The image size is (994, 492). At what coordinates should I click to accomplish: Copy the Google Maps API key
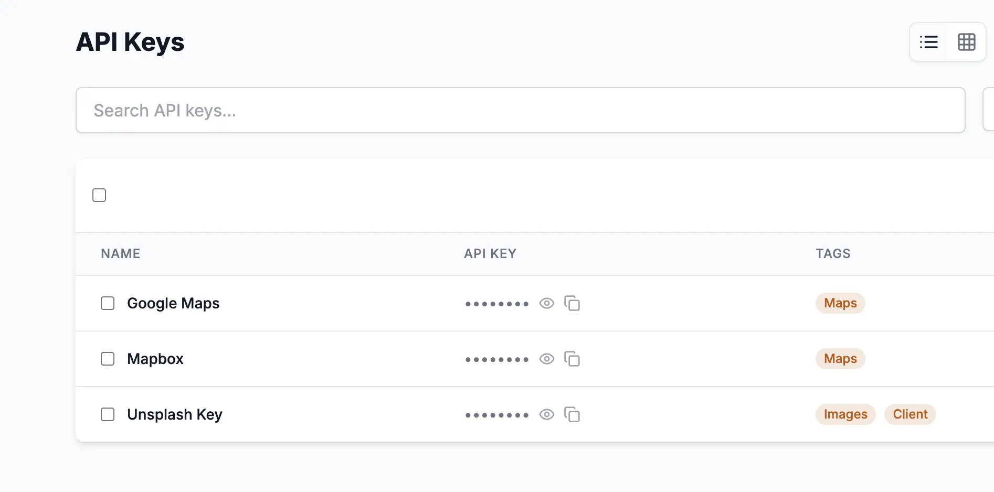coord(572,304)
